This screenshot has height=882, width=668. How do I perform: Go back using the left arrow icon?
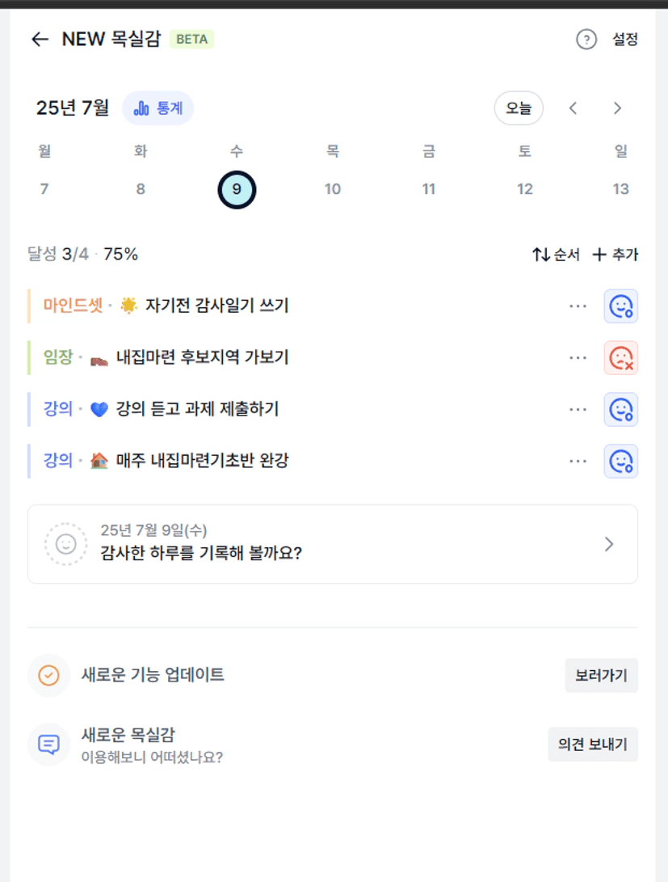tap(40, 40)
